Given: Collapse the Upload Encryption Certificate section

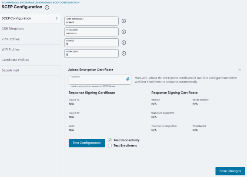Looking at the screenshot, I should (240, 70).
